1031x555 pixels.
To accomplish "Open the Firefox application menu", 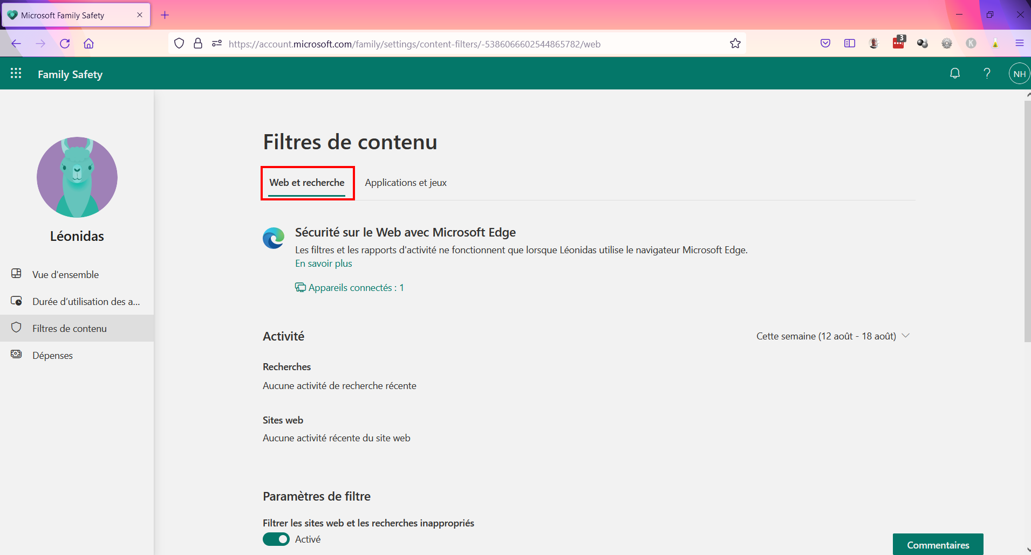I will pos(1020,44).
